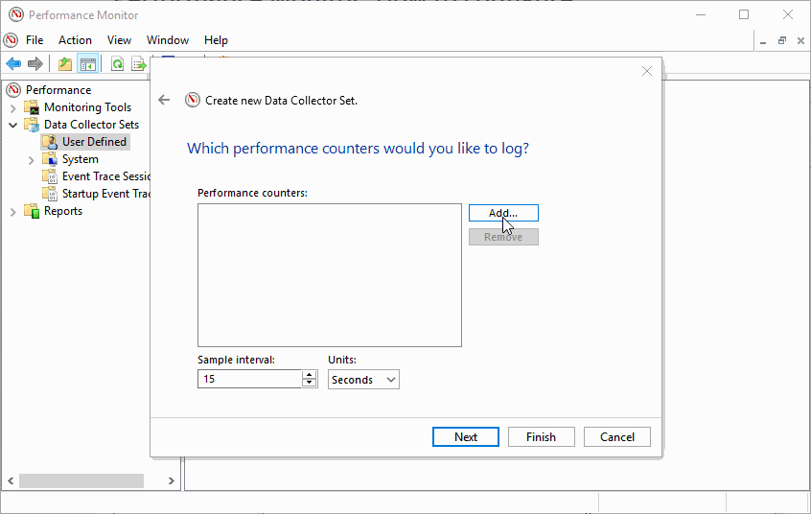Screen dimensions: 811x514
Task: Click the Forward arrow toolbar icon
Action: click(x=35, y=64)
